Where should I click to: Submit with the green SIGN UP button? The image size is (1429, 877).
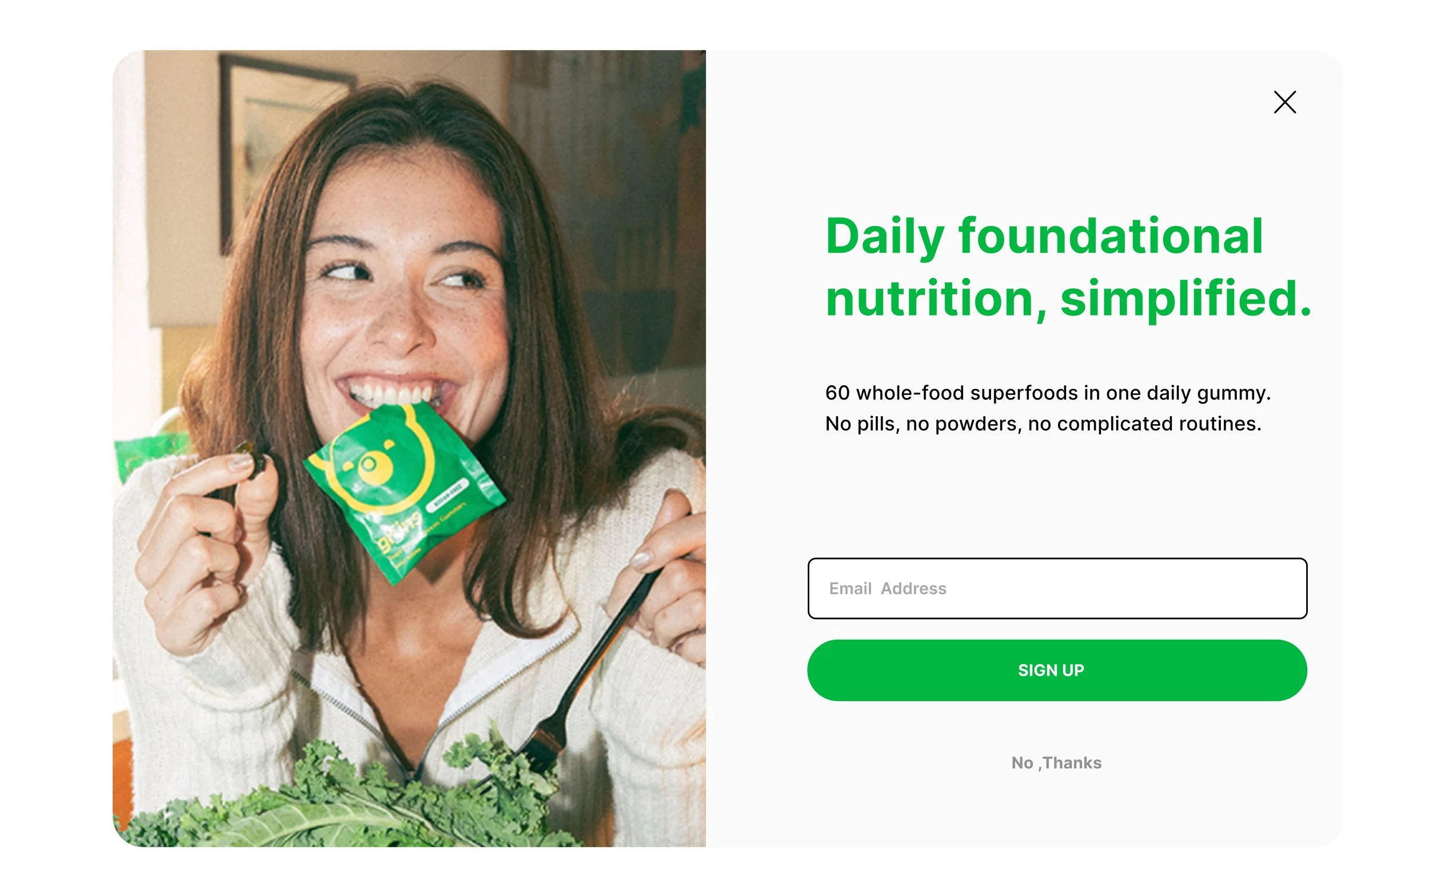pyautogui.click(x=1057, y=670)
